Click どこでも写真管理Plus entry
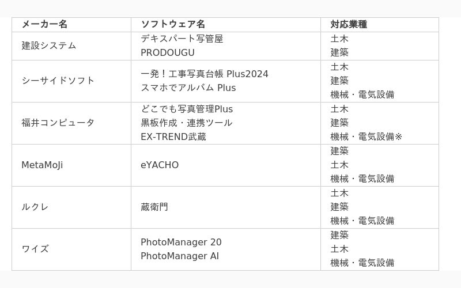461x288 pixels. pos(187,109)
